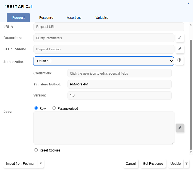The image size is (193, 170).
Task: Select the Parameterized body option
Action: point(54,108)
